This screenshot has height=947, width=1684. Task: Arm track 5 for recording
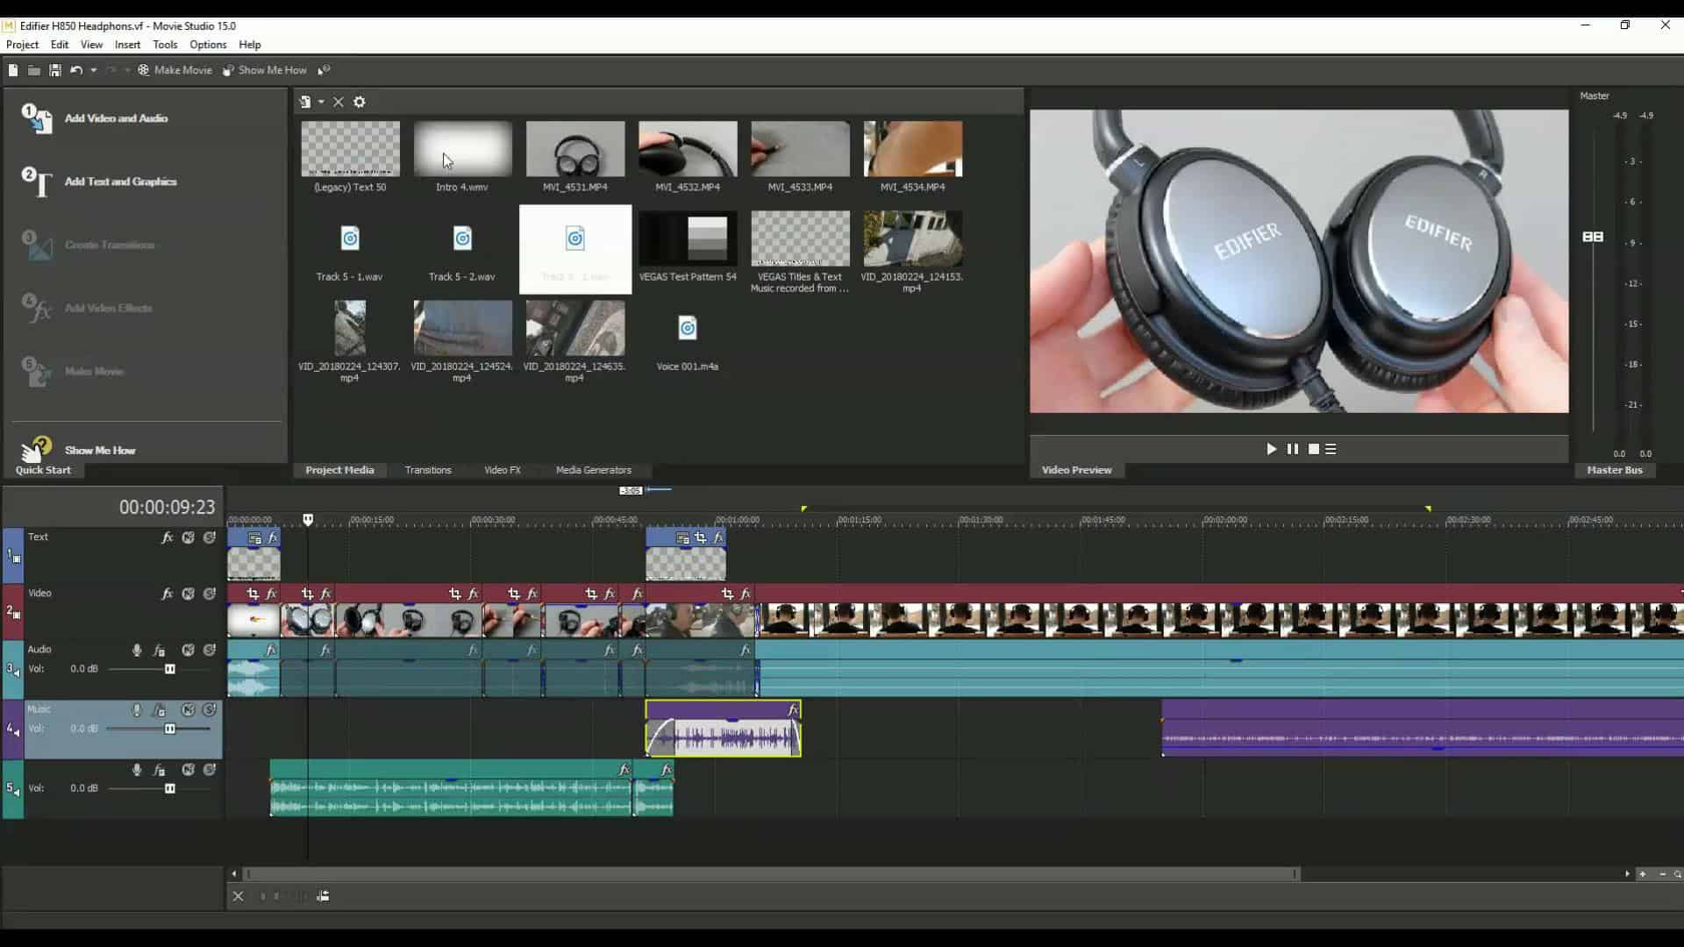coord(137,770)
